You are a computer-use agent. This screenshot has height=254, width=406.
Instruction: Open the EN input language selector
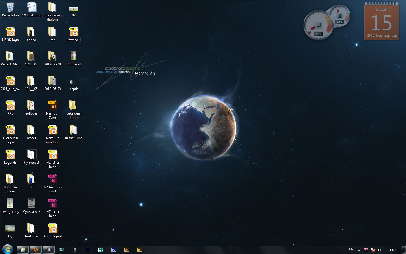351,249
